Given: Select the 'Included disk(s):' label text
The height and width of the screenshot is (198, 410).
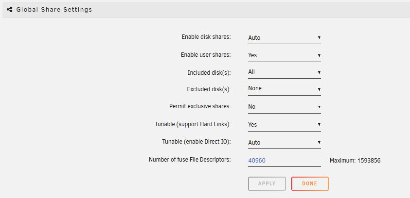Looking at the screenshot, I should coord(209,72).
